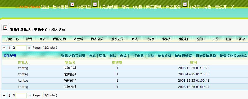Turn music on via 音乐开

click(x=221, y=7)
